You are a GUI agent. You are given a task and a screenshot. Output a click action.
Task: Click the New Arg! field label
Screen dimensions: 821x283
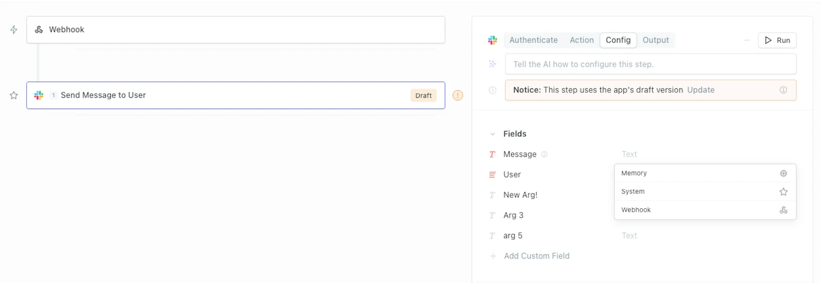tap(520, 195)
